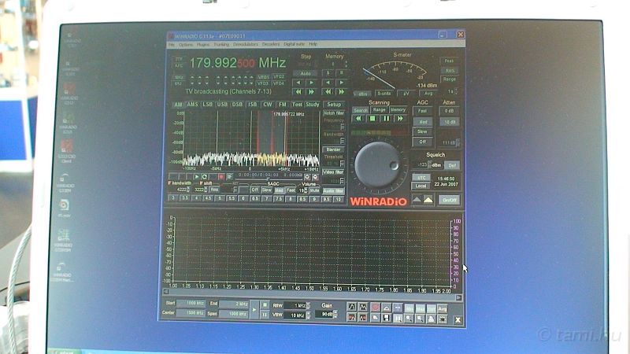Select the FM mode tab
Image resolution: width=630 pixels, height=354 pixels.
(282, 104)
